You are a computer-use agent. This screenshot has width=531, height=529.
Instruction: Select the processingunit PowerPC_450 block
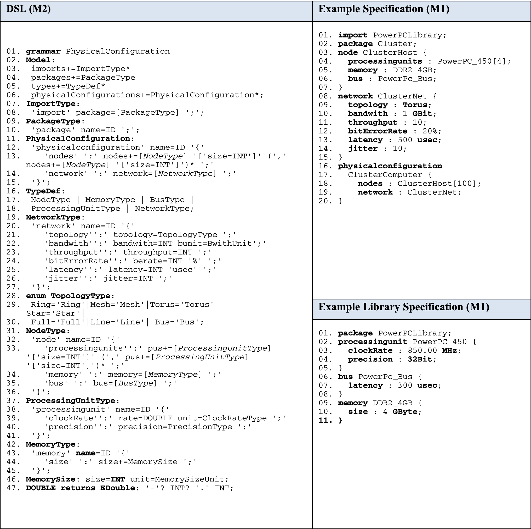(x=396, y=341)
